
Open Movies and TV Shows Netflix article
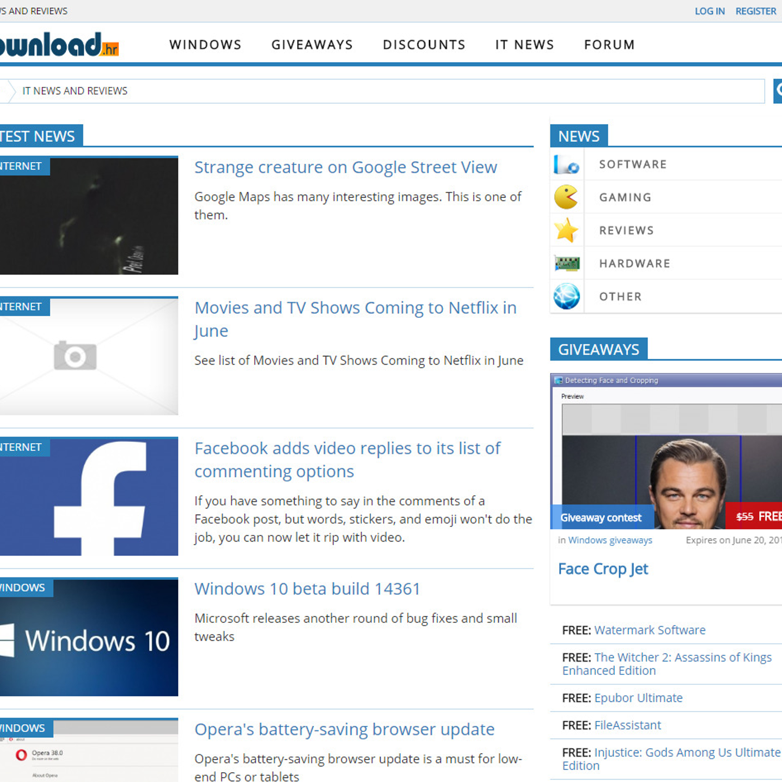[x=355, y=319]
